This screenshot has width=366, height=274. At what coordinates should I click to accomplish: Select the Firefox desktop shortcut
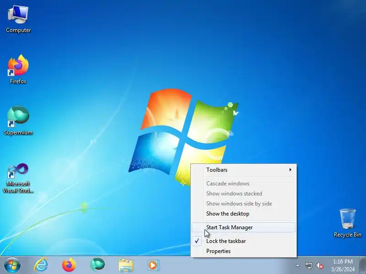tap(18, 69)
